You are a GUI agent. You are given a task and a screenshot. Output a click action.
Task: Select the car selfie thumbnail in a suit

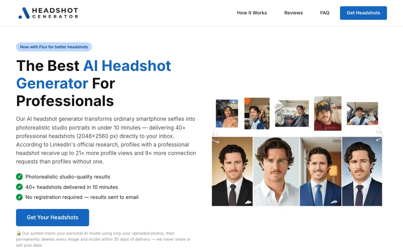point(292,114)
